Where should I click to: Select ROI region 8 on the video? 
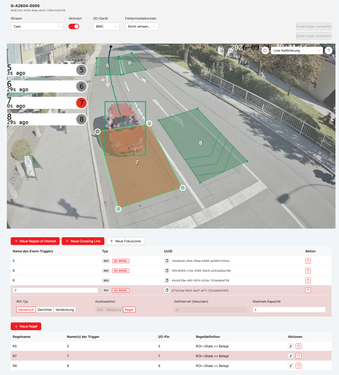pyautogui.click(x=201, y=143)
